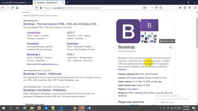View site security padlock info
Image resolution: width=198 pixels, height=111 pixels.
(41, 8)
